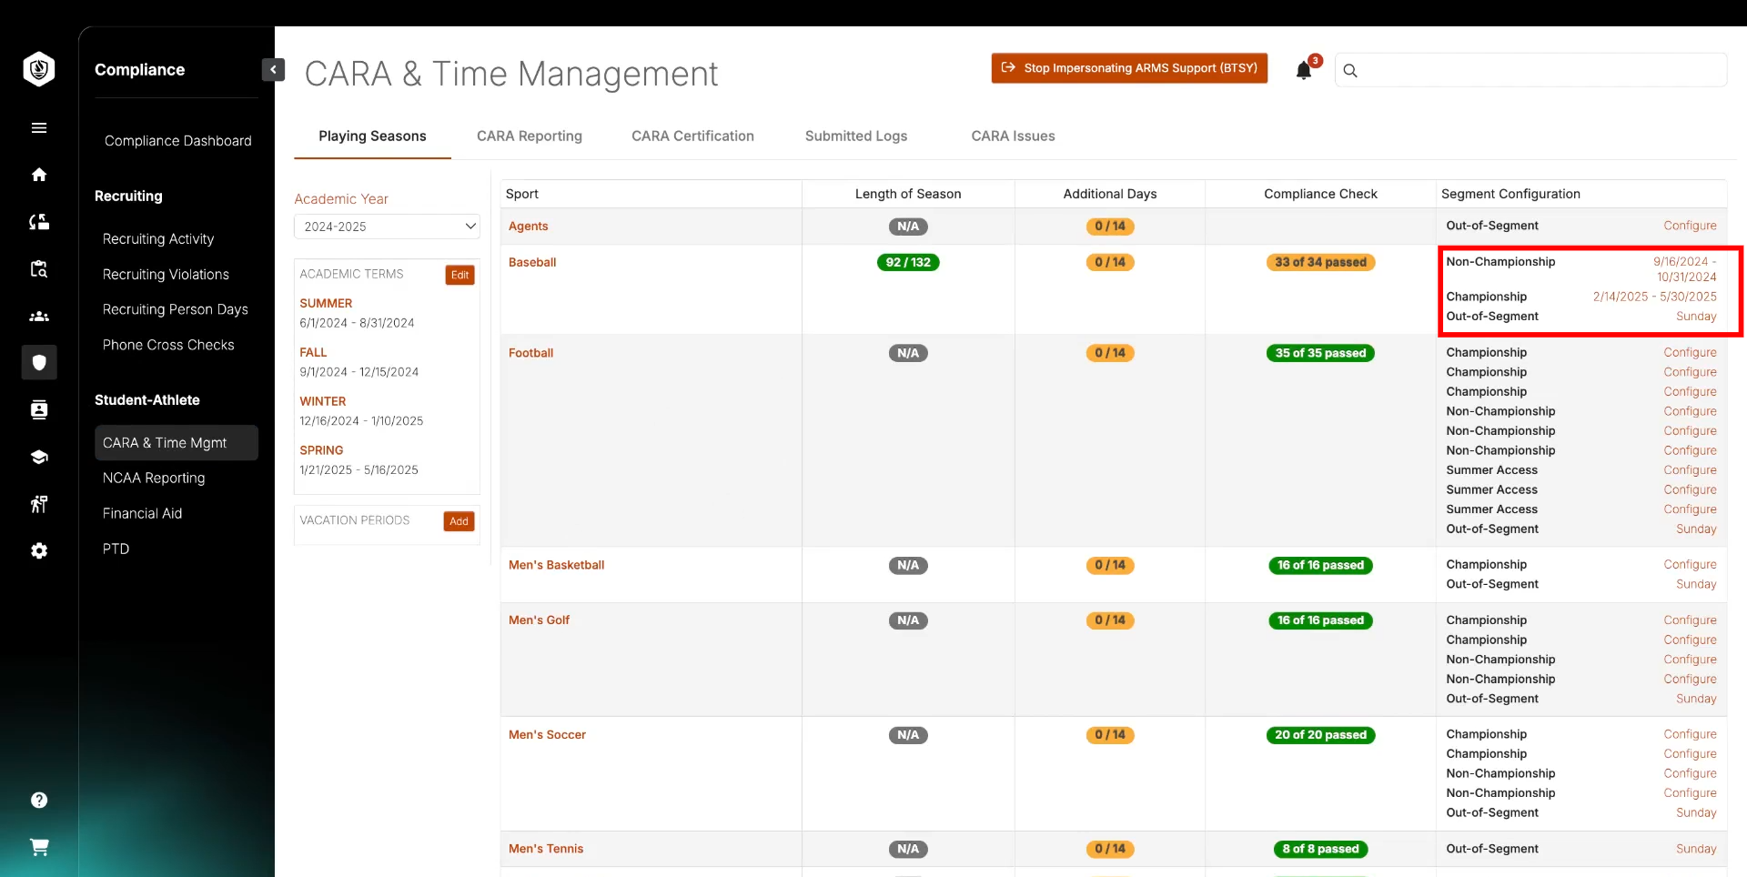1747x877 pixels.
Task: Open the hamburger menu icon
Action: tap(39, 128)
